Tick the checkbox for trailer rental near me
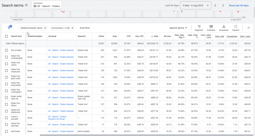This screenshot has height=136, width=255. coord(6,97)
